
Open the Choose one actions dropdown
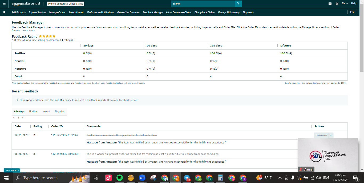tap(323, 135)
